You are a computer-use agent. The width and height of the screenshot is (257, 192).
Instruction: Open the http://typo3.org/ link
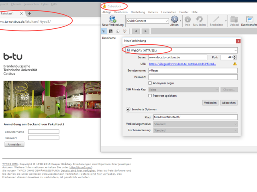pos(81,167)
